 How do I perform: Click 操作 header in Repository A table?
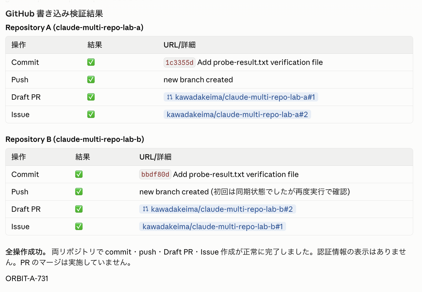pos(19,45)
